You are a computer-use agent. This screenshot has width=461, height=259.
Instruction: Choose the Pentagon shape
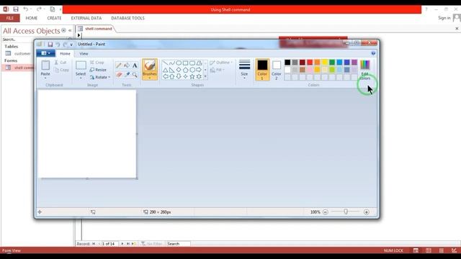point(185,70)
